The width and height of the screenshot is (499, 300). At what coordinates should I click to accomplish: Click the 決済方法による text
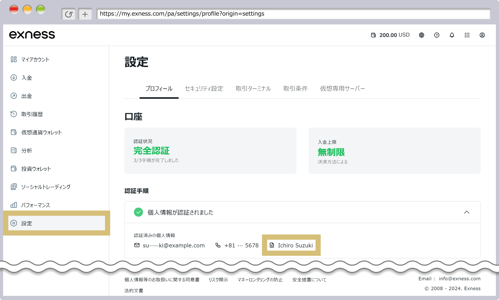[333, 162]
